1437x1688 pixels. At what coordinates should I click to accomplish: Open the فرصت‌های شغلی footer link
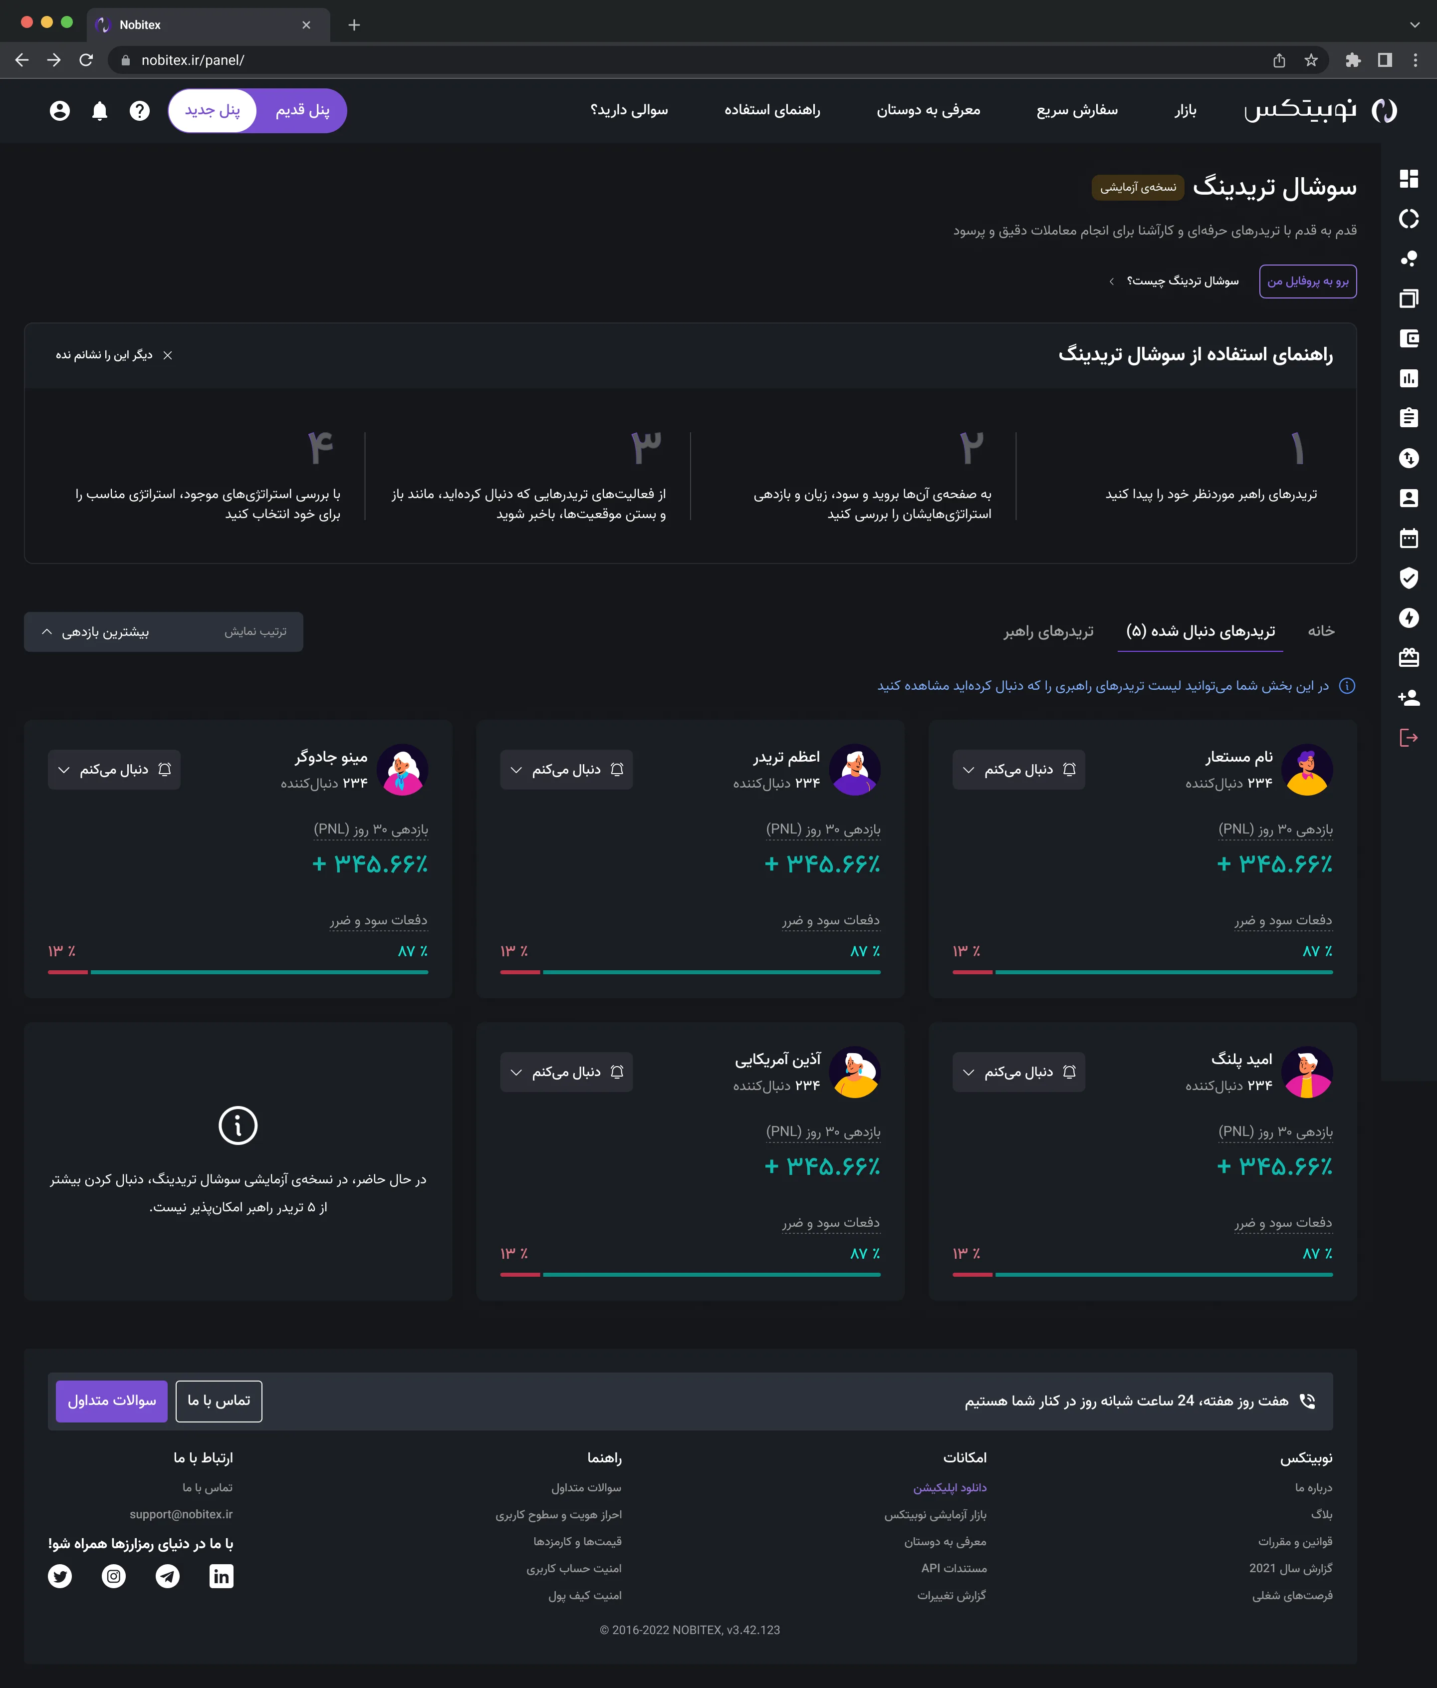pyautogui.click(x=1292, y=1595)
